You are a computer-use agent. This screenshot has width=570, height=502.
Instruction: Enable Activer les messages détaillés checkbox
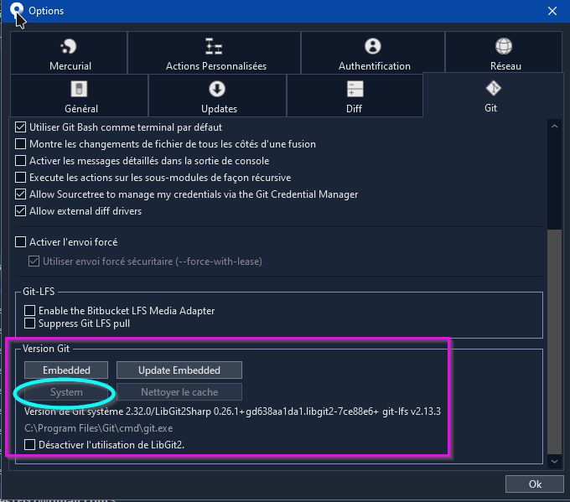(20, 161)
